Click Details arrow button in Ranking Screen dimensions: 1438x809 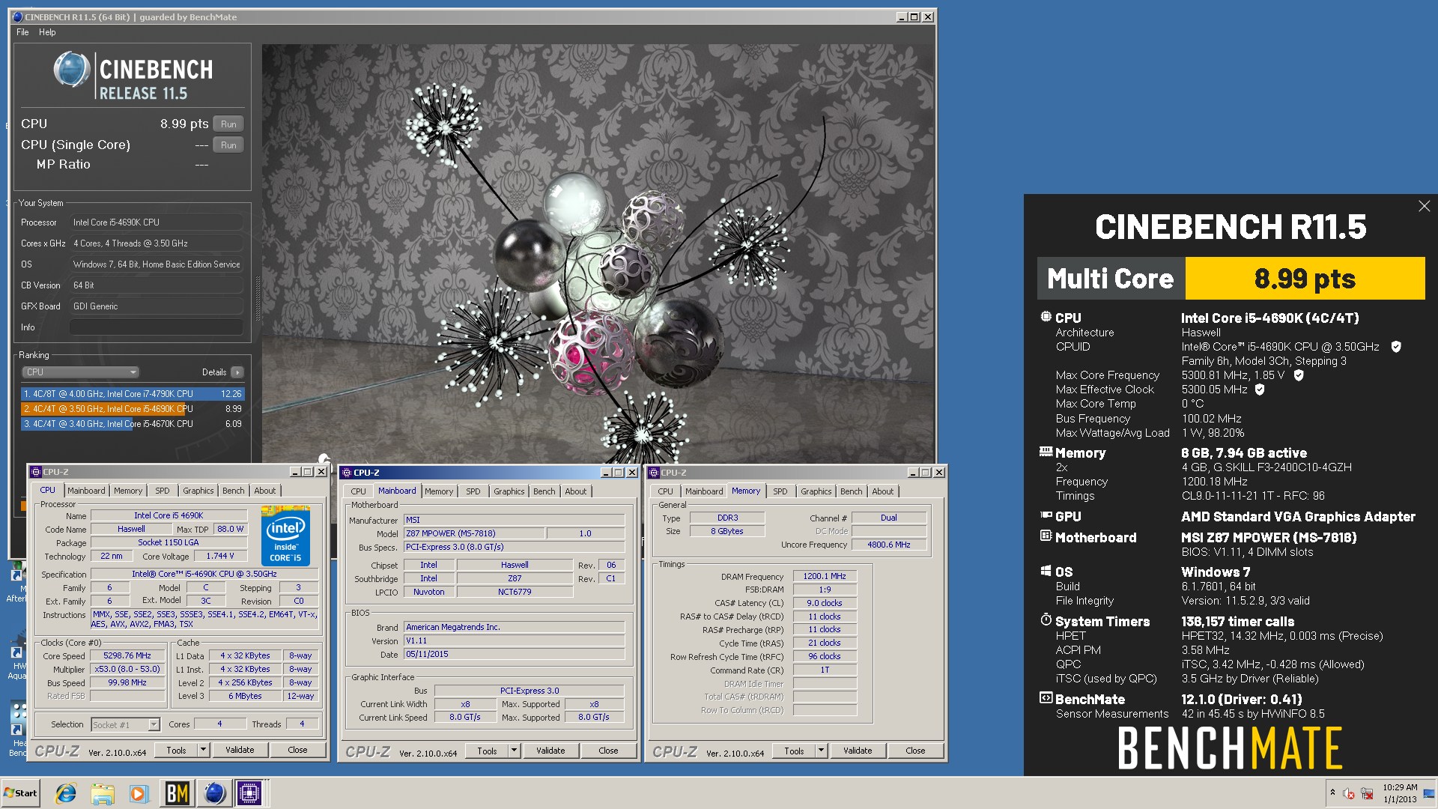pos(237,372)
